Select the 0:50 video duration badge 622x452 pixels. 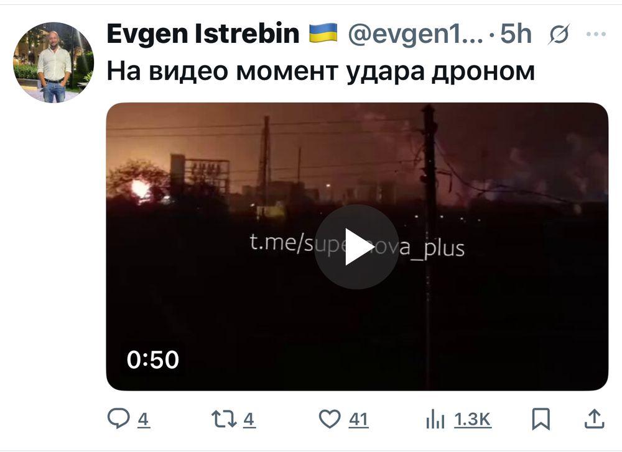[153, 359]
